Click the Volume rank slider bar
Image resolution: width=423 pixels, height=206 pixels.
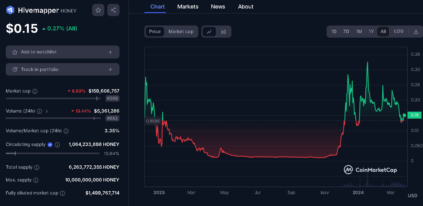tap(53, 118)
